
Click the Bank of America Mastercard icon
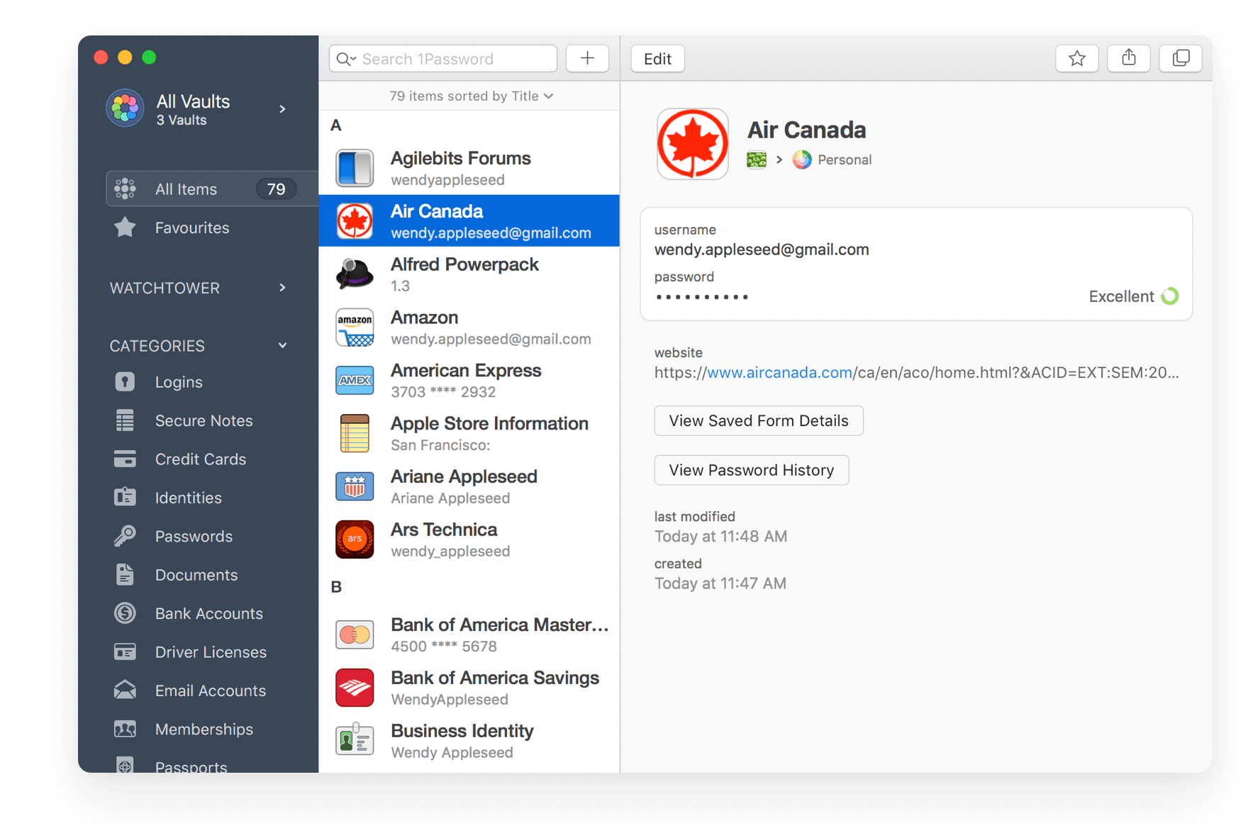[355, 634]
